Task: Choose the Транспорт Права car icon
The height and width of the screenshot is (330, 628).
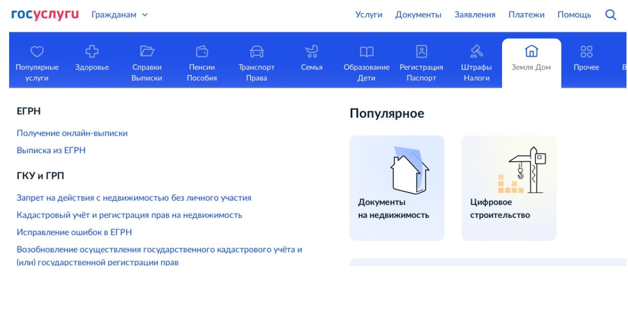Action: pos(257,52)
